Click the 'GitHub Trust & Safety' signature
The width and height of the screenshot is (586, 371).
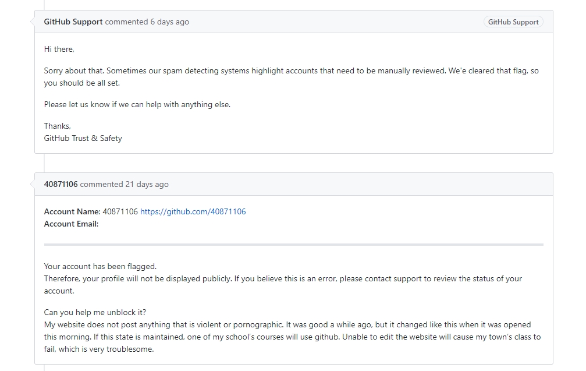83,139
